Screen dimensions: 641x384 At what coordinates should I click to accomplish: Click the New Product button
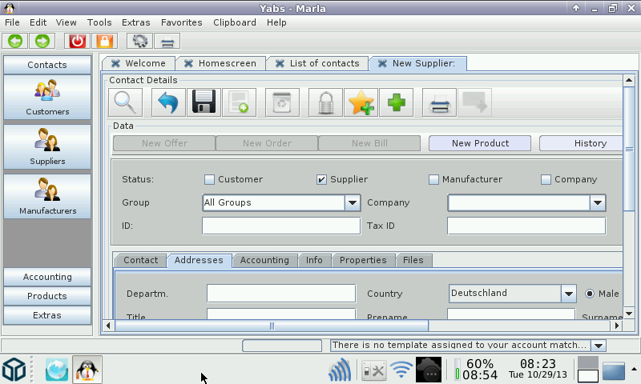480,143
